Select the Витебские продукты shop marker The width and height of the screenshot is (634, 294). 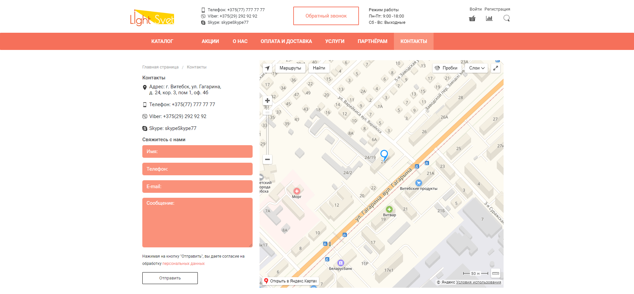tap(419, 183)
